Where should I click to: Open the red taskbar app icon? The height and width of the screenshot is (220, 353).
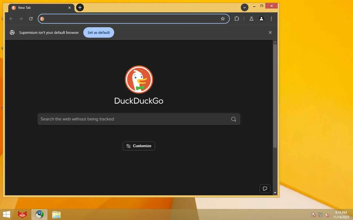coord(22,215)
